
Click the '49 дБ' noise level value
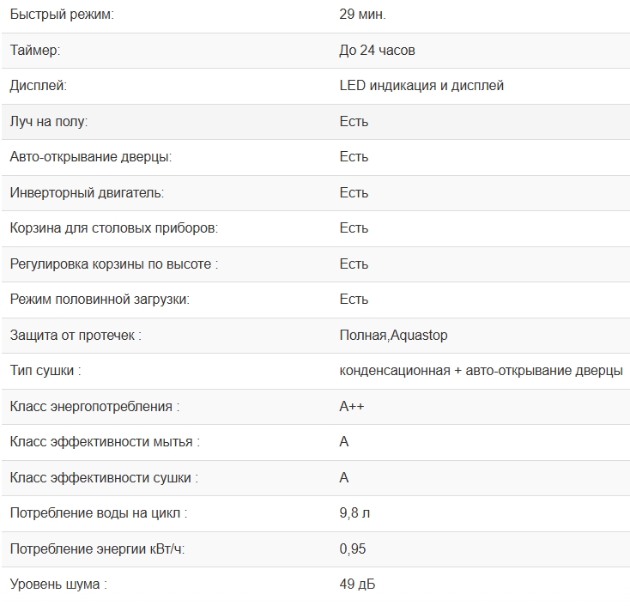click(357, 585)
